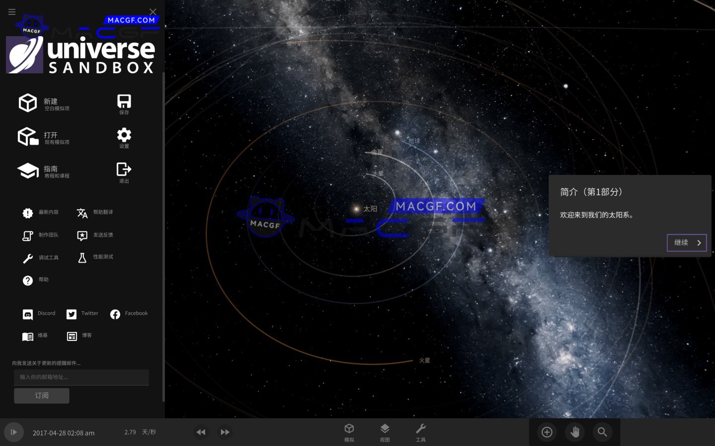715x446 pixels.
Task: Click 继续 to continue the tutorial
Action: point(687,242)
